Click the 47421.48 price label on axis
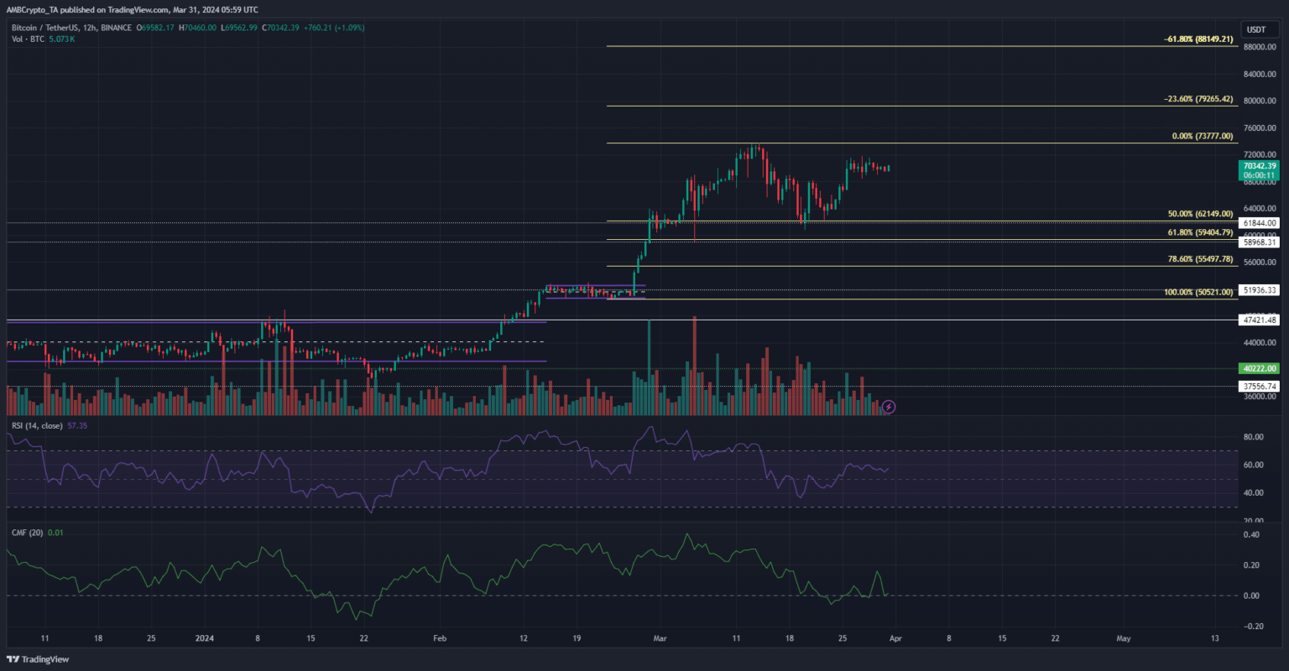1289x671 pixels. [x=1259, y=320]
